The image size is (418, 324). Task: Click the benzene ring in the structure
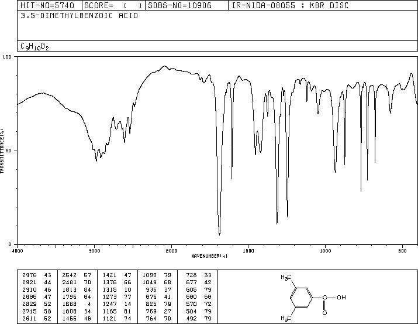301,298
